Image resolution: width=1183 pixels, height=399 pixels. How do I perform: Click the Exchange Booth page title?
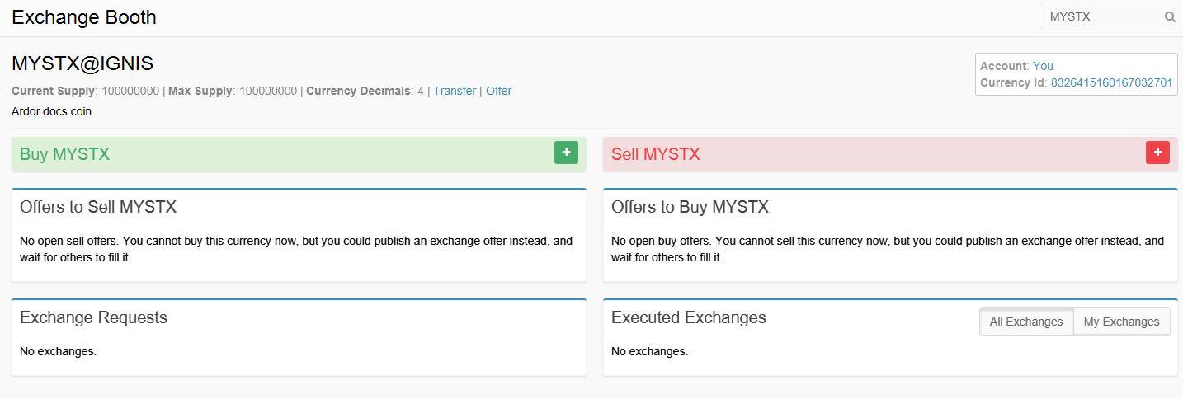point(84,16)
